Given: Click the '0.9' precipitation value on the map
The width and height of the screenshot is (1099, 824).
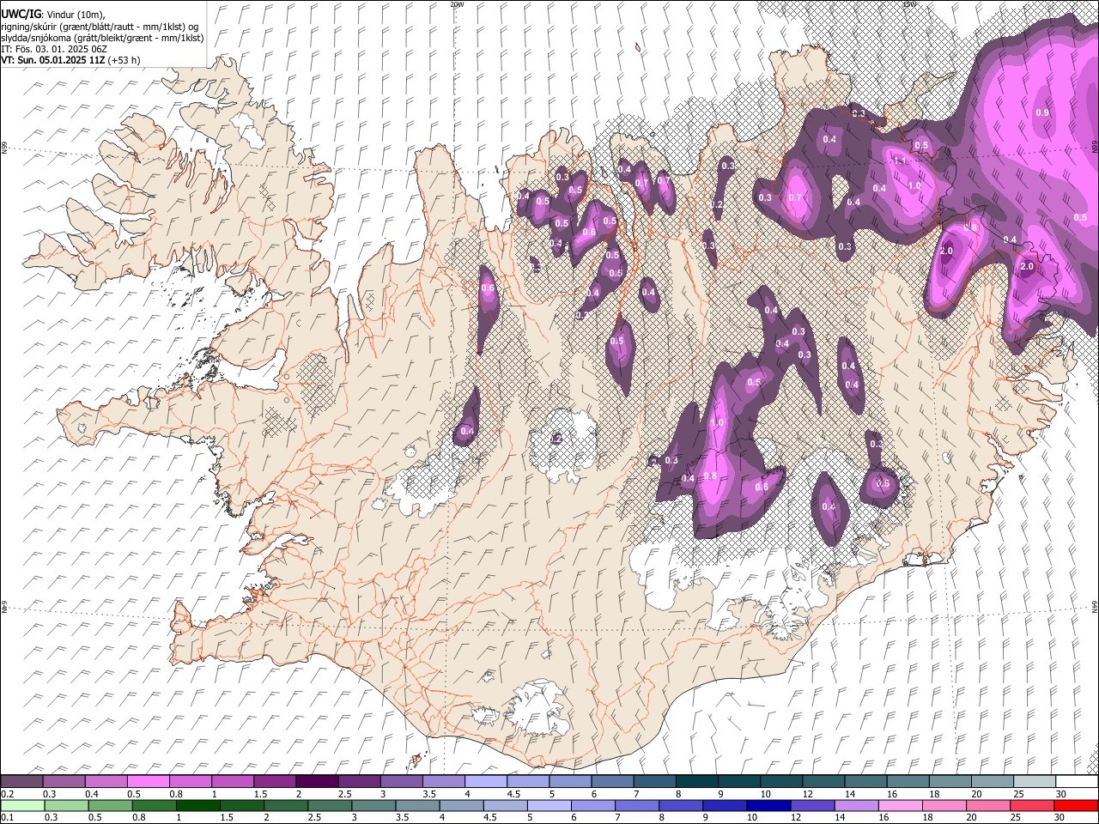Looking at the screenshot, I should point(1042,113).
